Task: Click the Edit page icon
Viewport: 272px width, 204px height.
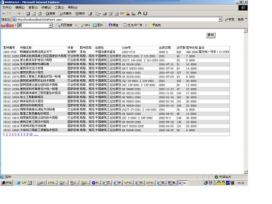Action: [110, 13]
